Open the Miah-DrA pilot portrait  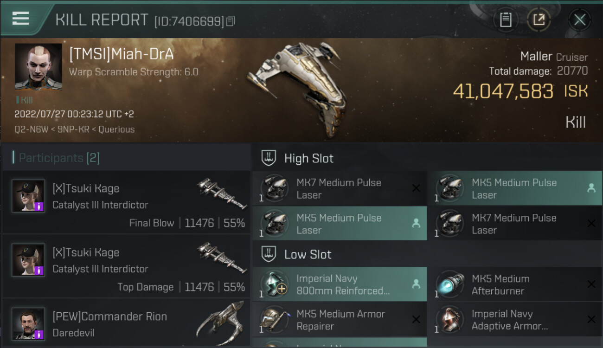[38, 67]
